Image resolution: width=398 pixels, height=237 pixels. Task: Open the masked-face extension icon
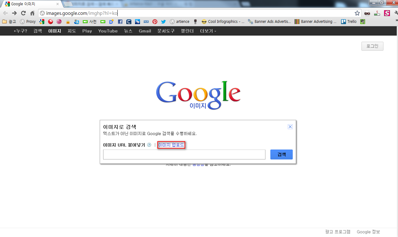[x=367, y=13]
